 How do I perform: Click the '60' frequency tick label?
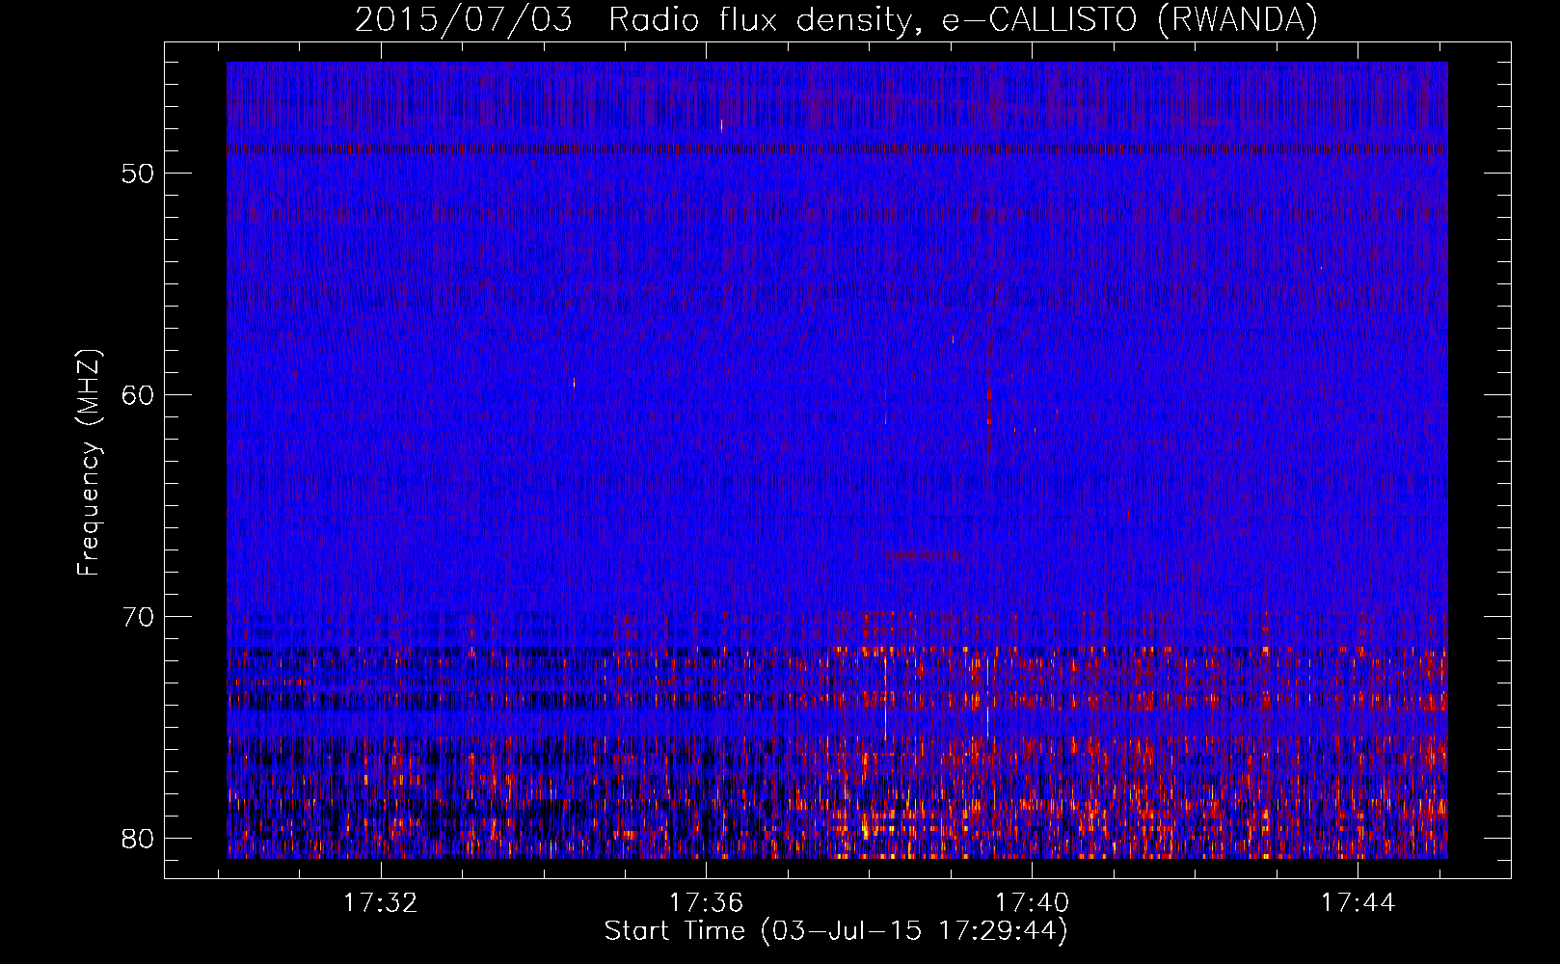(x=139, y=396)
